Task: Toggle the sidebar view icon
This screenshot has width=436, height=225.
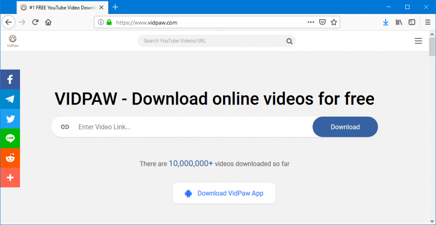Action: point(412,22)
